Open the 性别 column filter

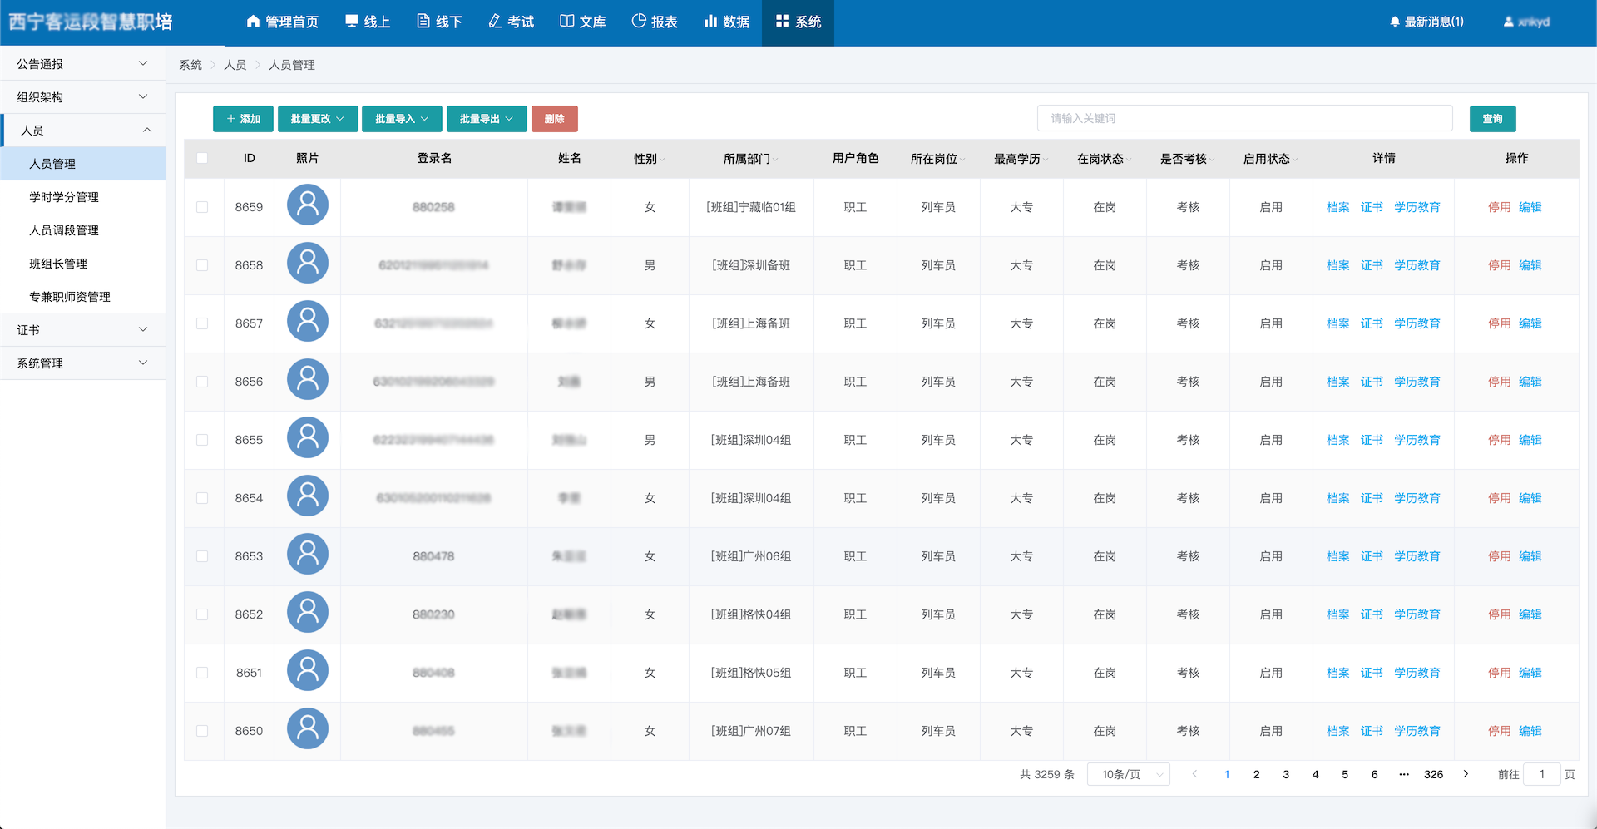click(x=662, y=160)
